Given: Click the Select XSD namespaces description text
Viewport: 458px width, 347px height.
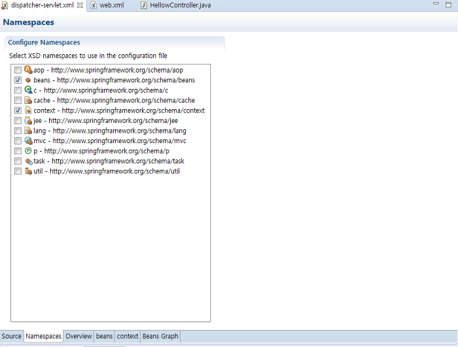Looking at the screenshot, I should (88, 56).
